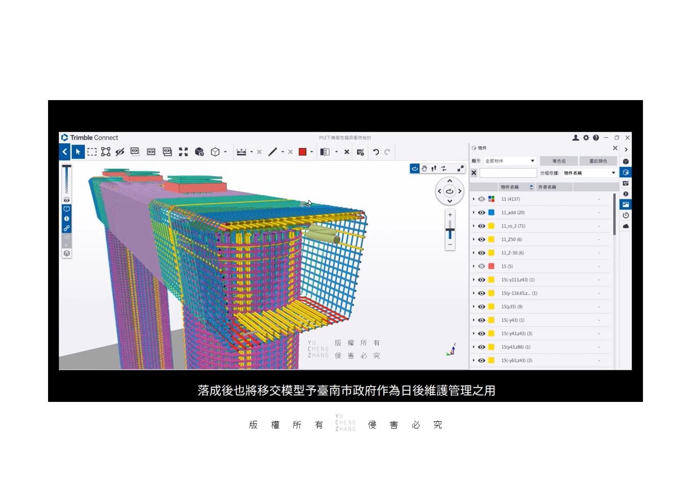Toggle visibility of 11_add (20) group
The height and width of the screenshot is (502, 691).
point(481,212)
